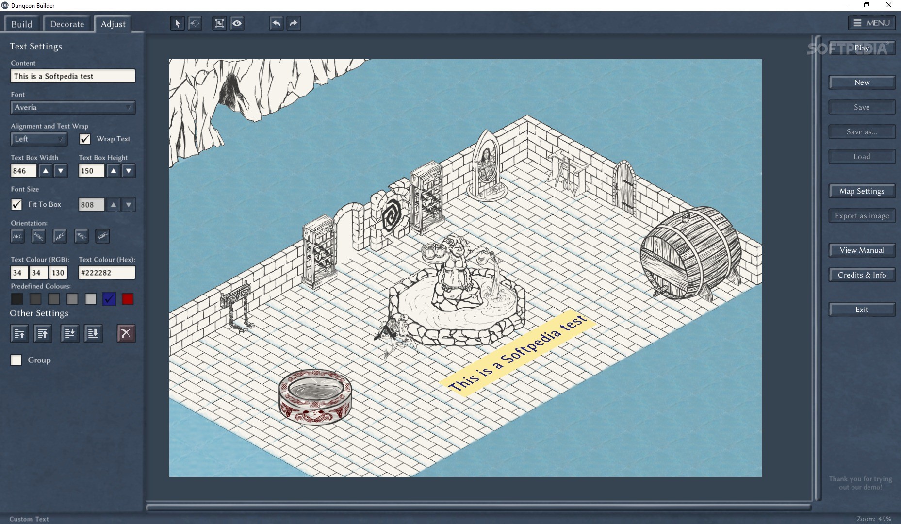Viewport: 901px width, 524px height.
Task: Pick the third grey predefined colour swatch
Action: [54, 299]
